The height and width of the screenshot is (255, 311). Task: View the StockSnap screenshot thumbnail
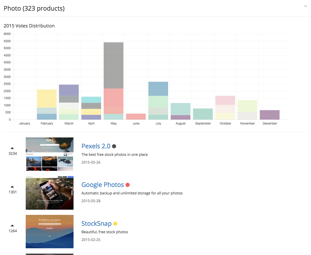(50, 231)
